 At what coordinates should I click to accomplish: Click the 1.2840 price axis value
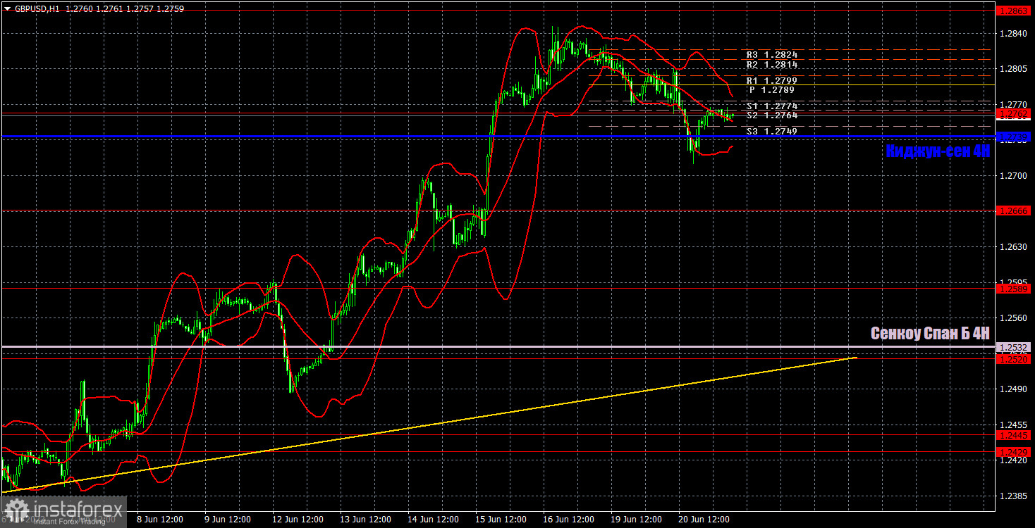click(1012, 34)
